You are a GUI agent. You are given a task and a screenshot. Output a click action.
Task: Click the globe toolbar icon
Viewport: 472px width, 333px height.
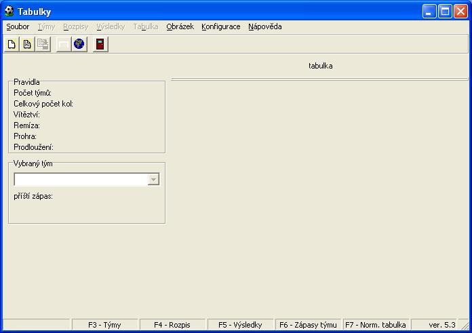[79, 44]
